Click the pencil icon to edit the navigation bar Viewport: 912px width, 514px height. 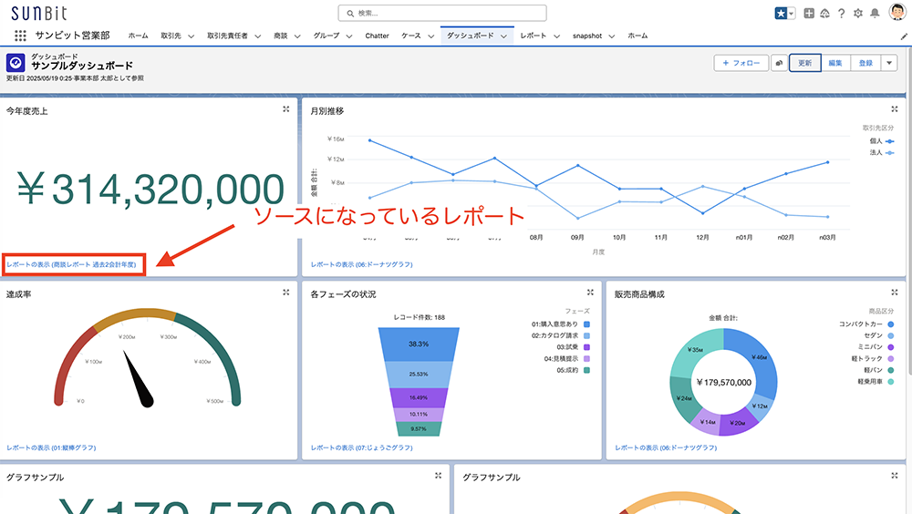905,36
